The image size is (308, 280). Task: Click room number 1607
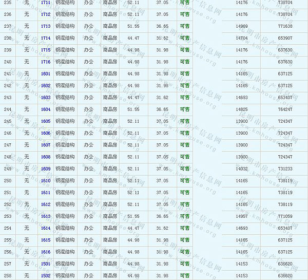click(46, 145)
